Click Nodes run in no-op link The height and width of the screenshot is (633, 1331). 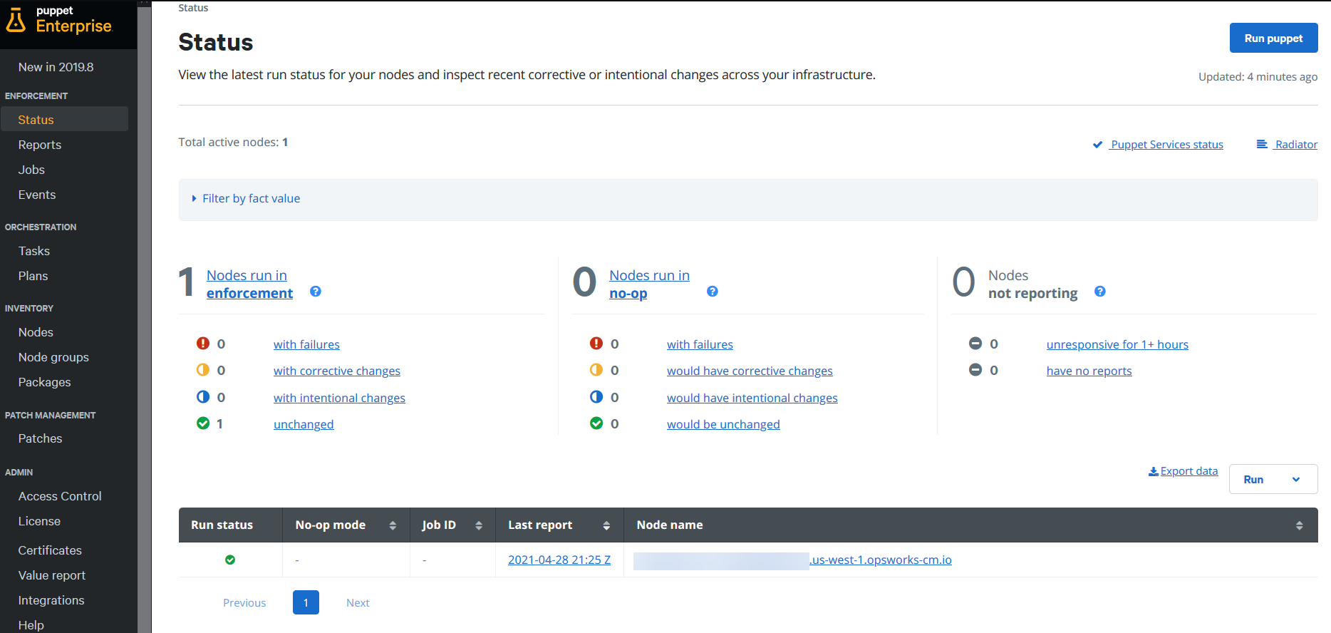(649, 284)
